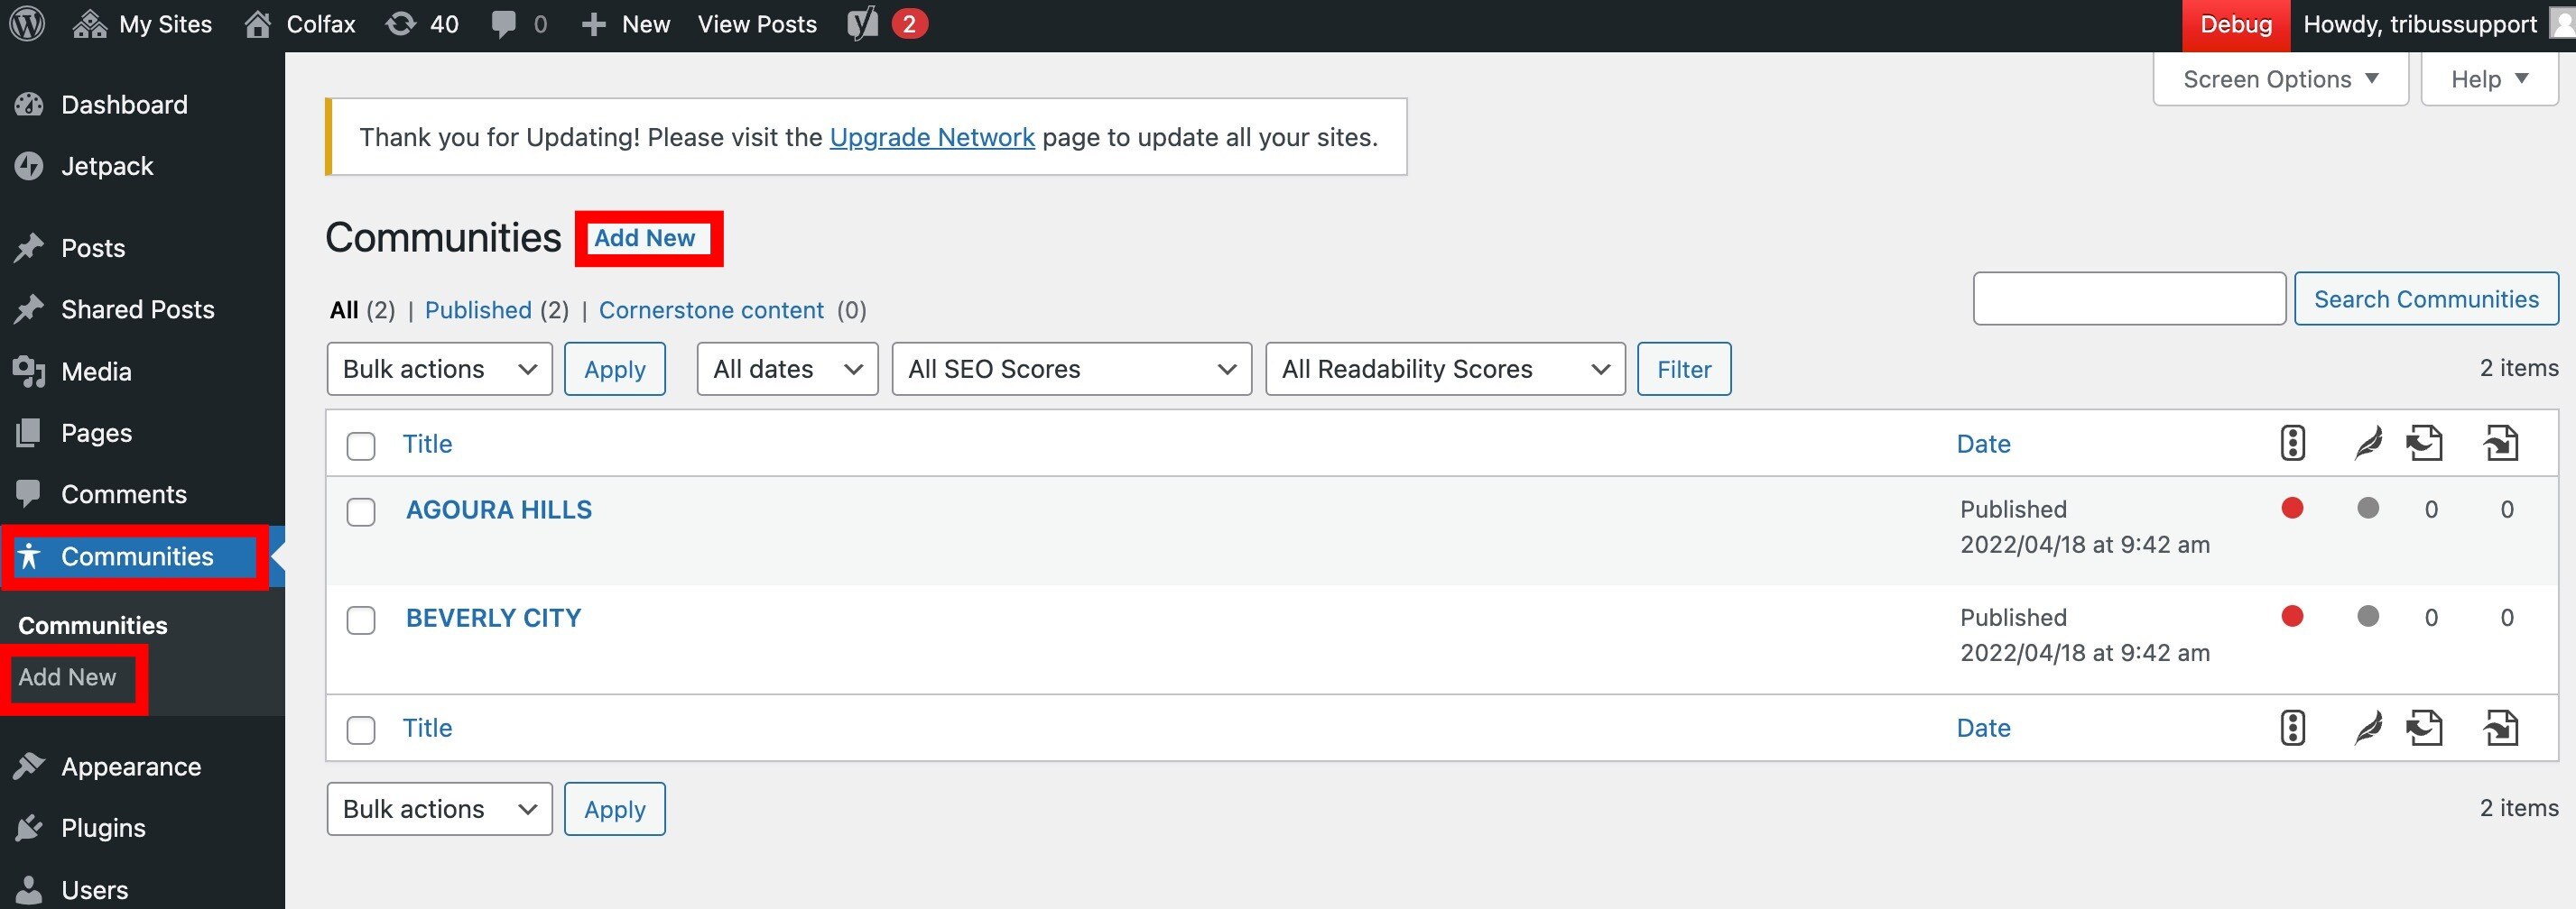Click top Apply button

tap(614, 369)
